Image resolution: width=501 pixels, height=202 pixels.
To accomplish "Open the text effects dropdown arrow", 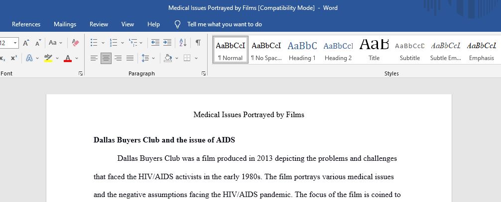I will pos(37,58).
